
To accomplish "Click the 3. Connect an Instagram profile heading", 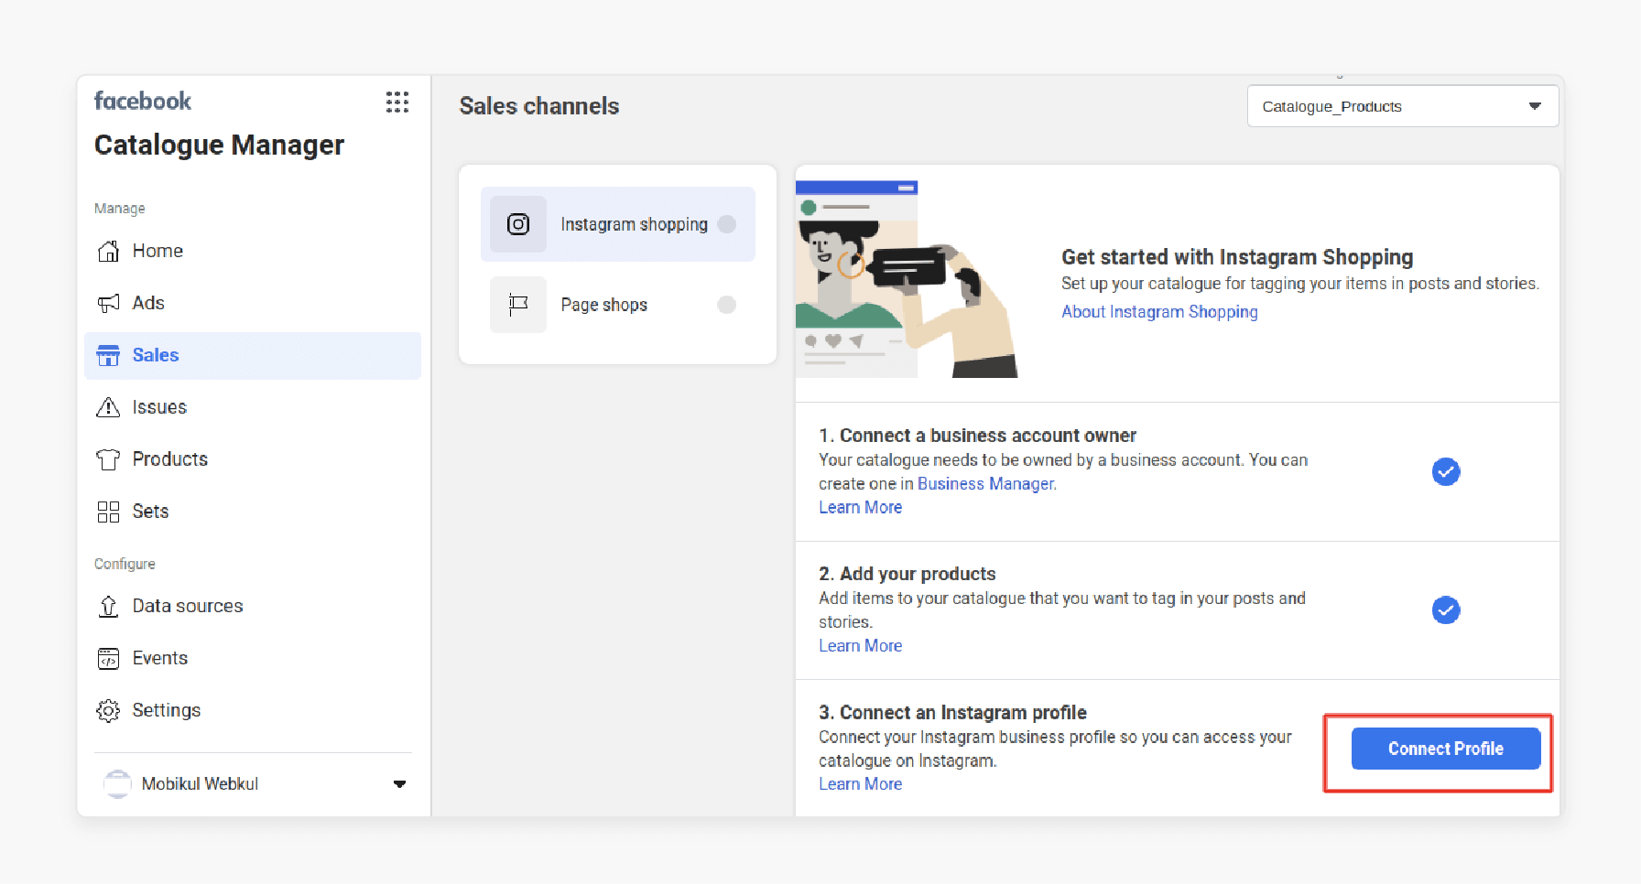I will tap(952, 713).
